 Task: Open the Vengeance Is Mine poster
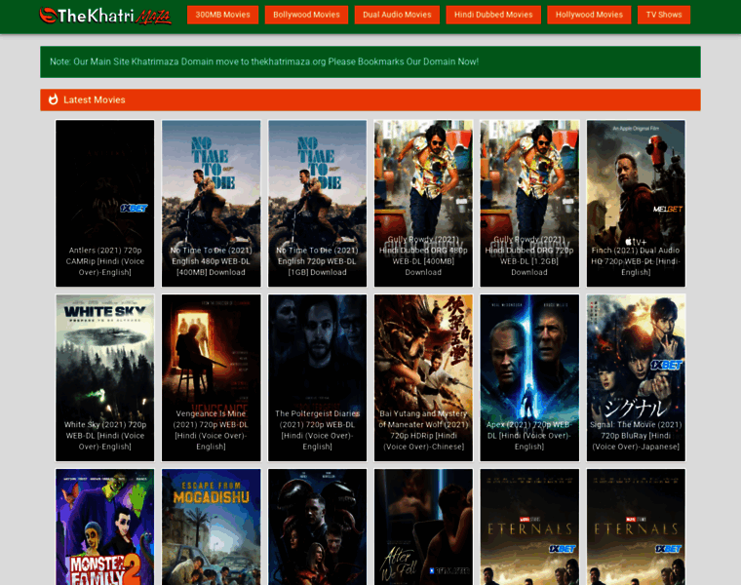pos(211,377)
